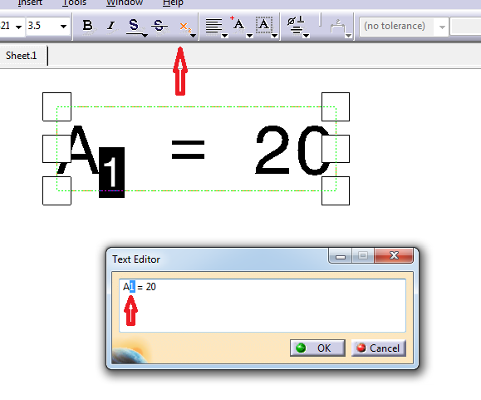Click the tolerance value field beside dropdown
Screen dimensions: 481x400
[466, 27]
